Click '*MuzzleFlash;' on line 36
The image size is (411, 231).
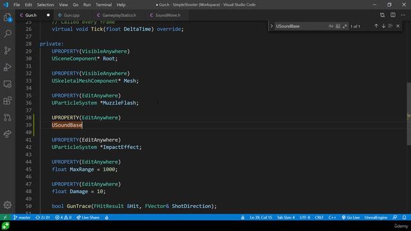click(119, 103)
